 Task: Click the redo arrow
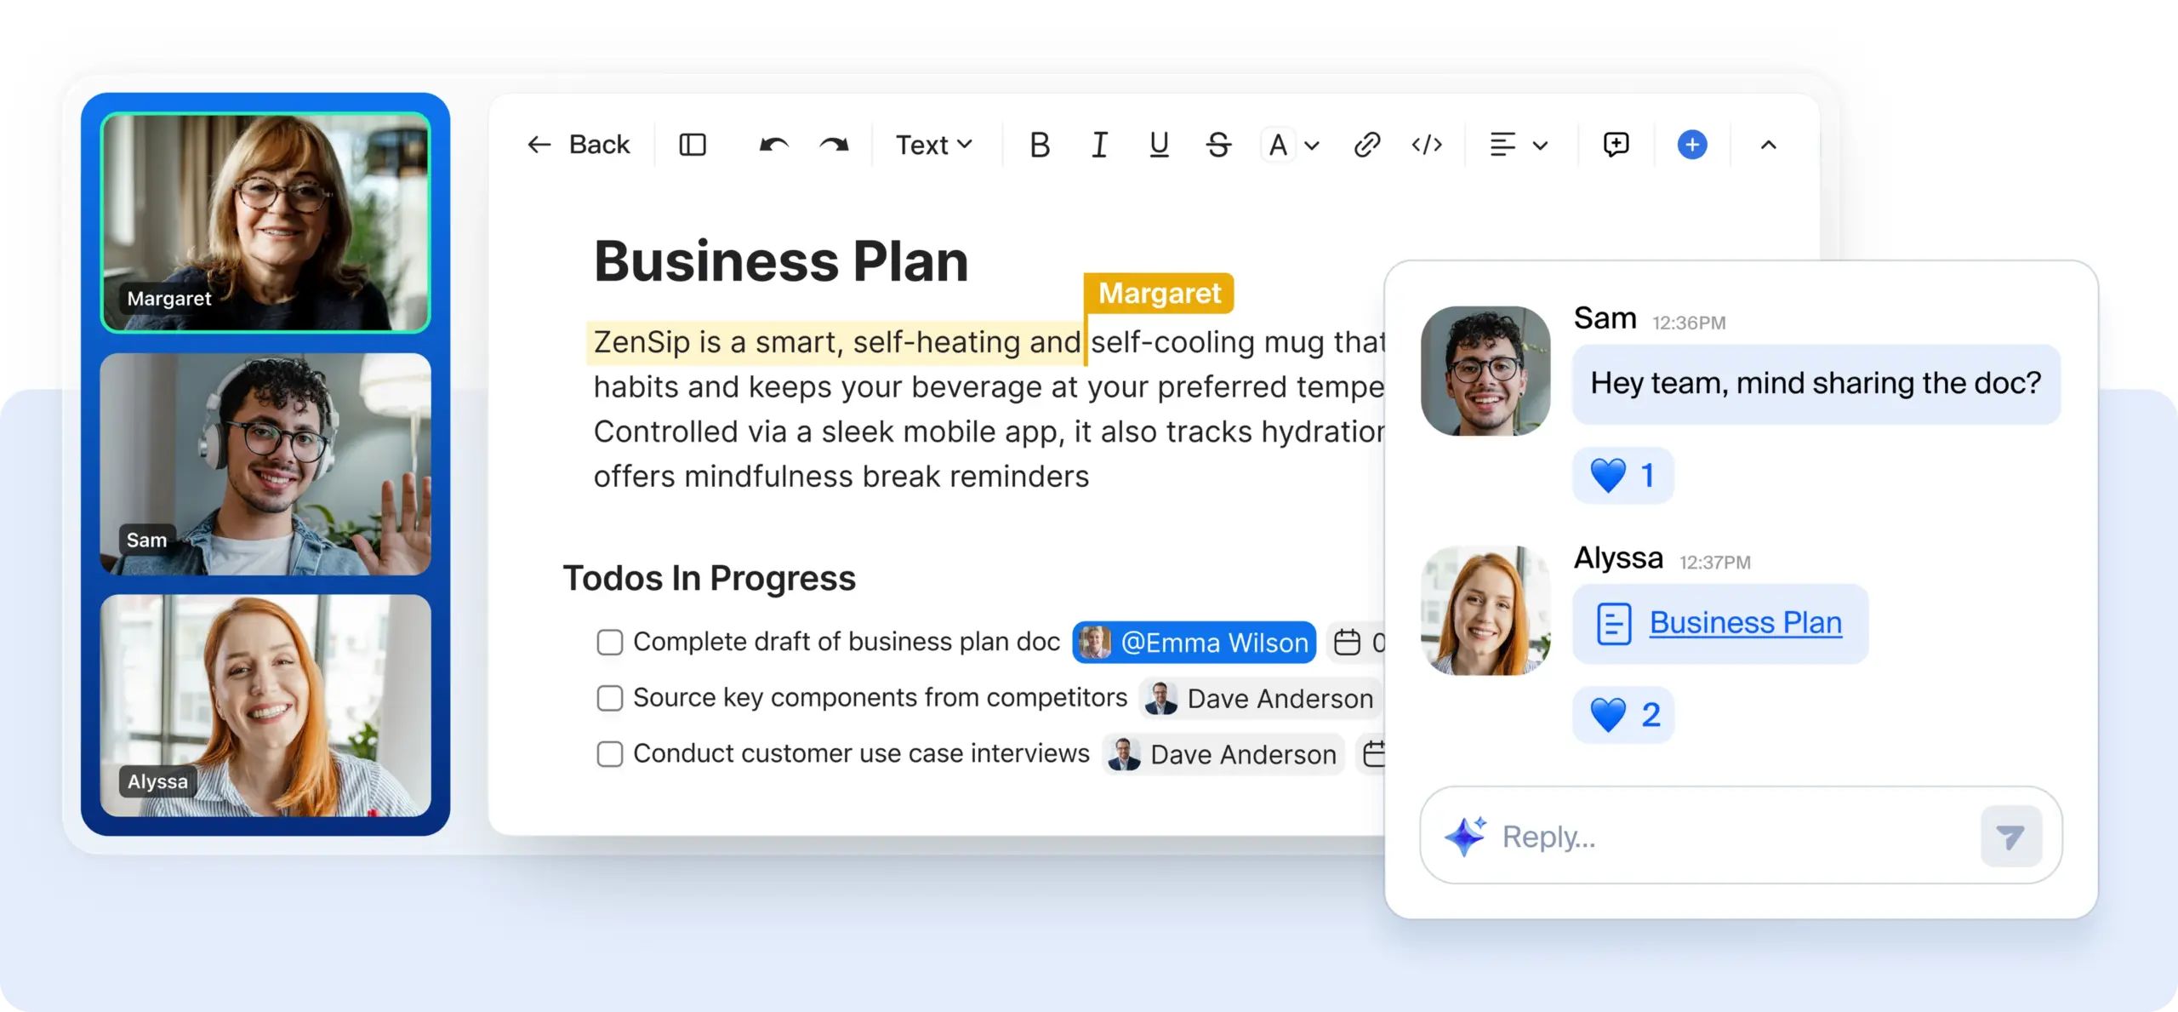pos(834,145)
